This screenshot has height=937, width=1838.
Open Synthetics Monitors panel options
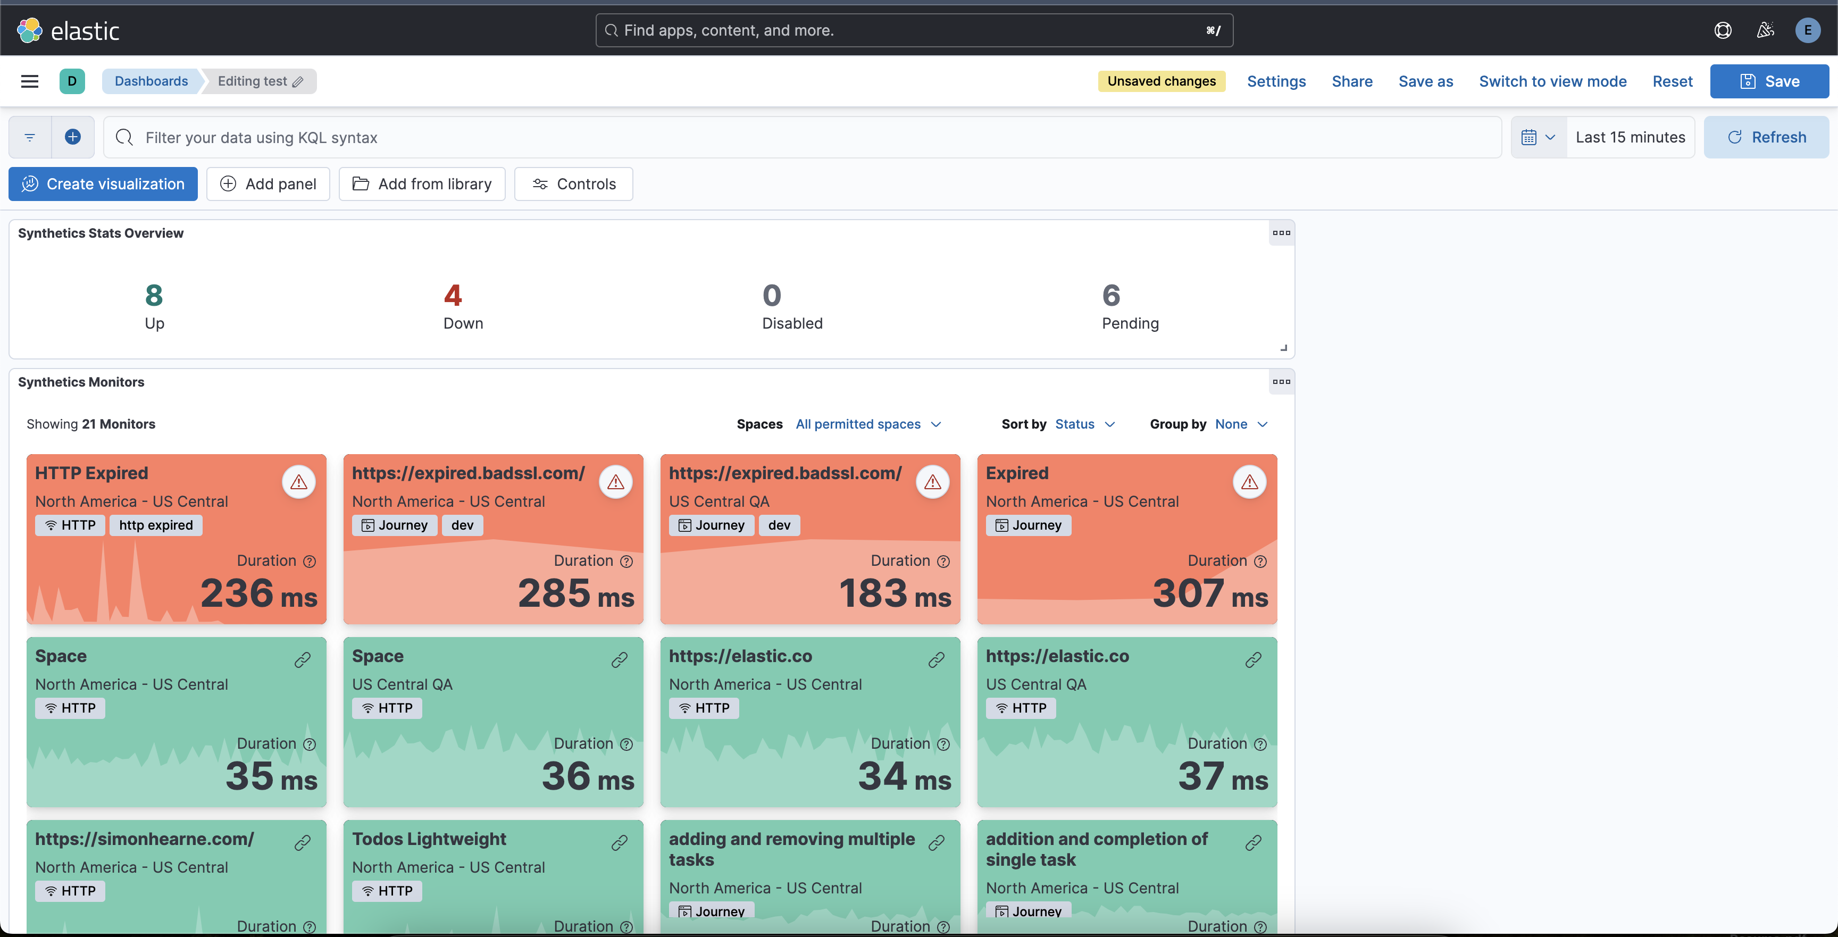pyautogui.click(x=1281, y=382)
